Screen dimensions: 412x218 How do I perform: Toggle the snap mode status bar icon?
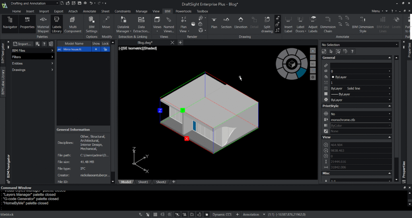tap(148, 214)
